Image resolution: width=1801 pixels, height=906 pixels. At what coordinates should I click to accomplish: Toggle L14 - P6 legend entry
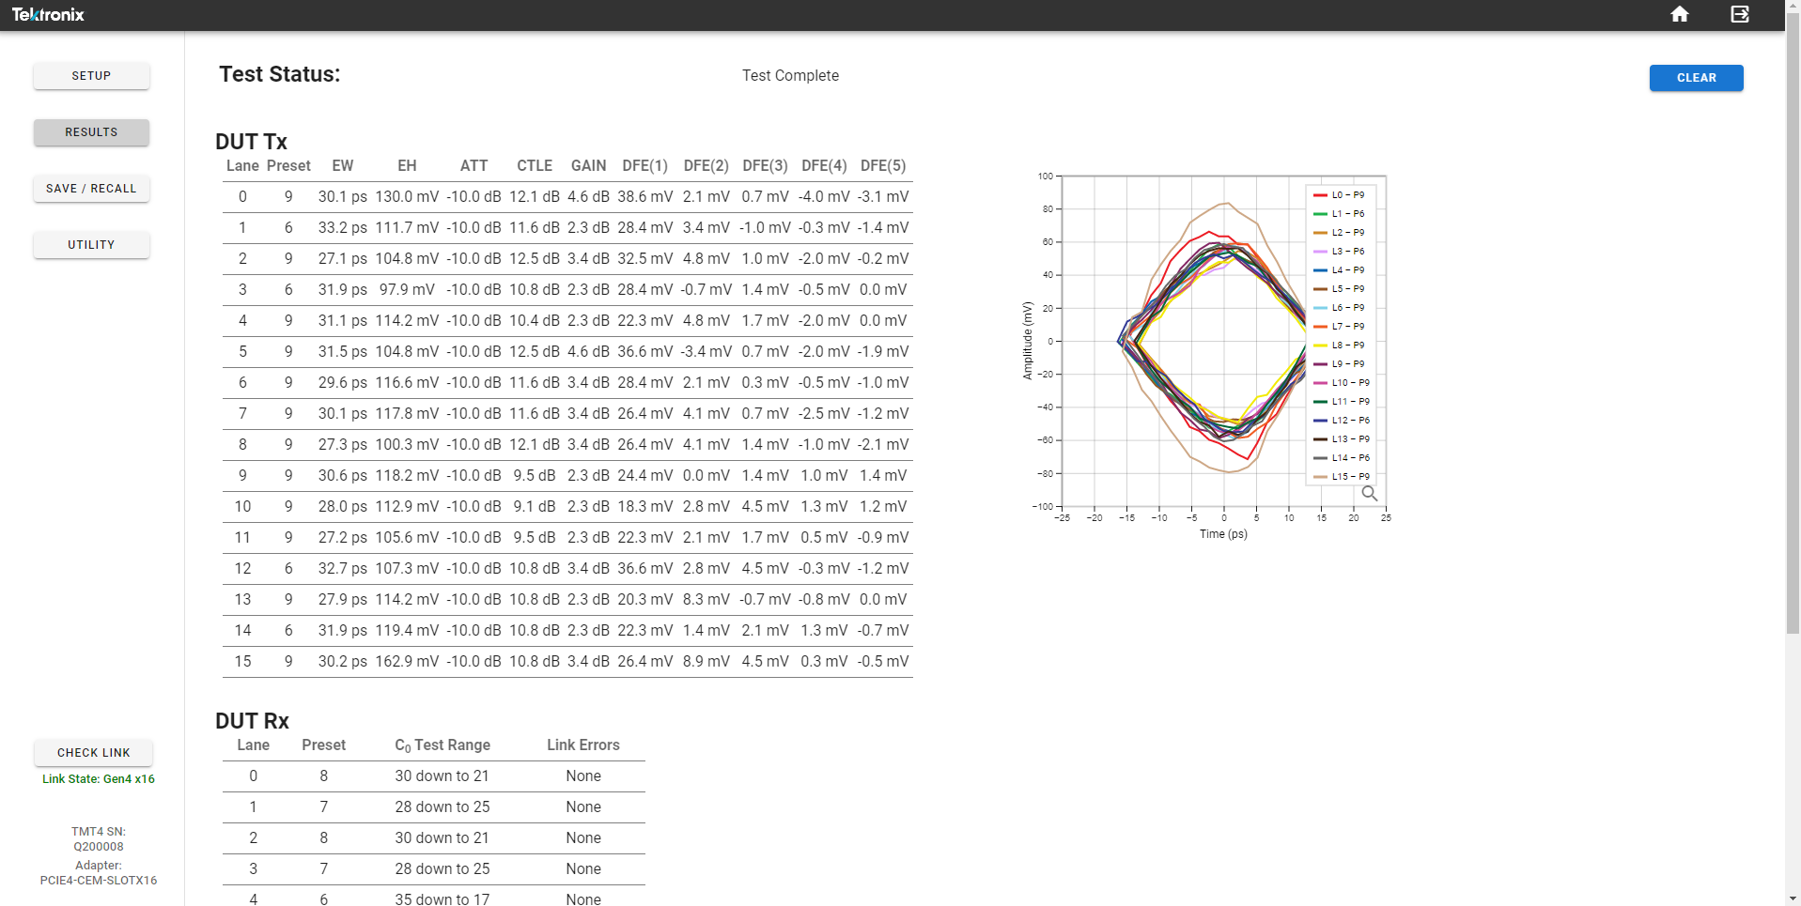tap(1342, 458)
